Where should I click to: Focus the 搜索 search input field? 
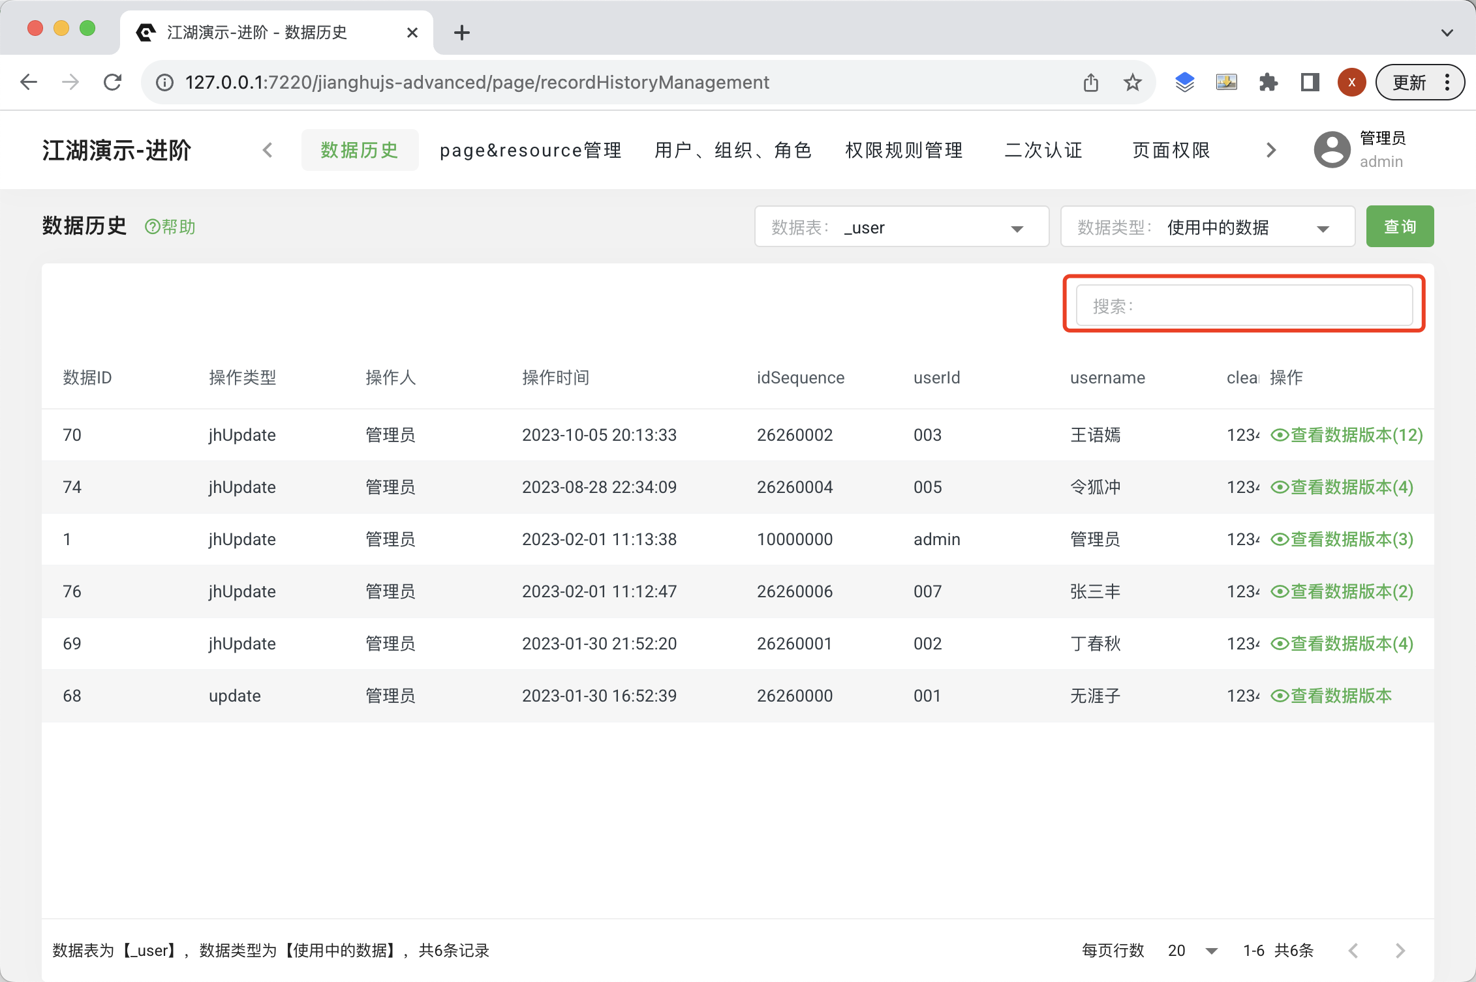point(1244,306)
